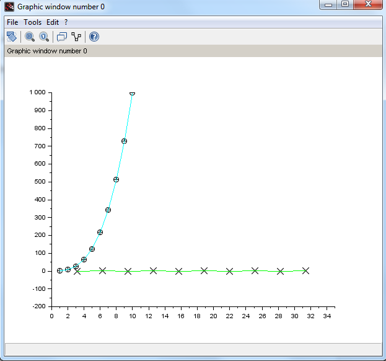Click the Rotate (2D/3D rotation) toolbar icon
This screenshot has height=361, width=386.
pyautogui.click(x=12, y=37)
